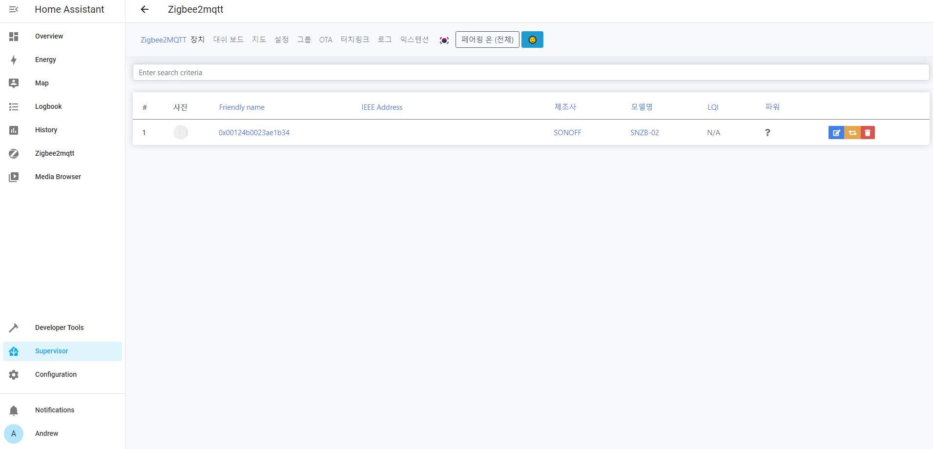Click the Developer Tools hammer icon
This screenshot has width=933, height=449.
coord(14,327)
